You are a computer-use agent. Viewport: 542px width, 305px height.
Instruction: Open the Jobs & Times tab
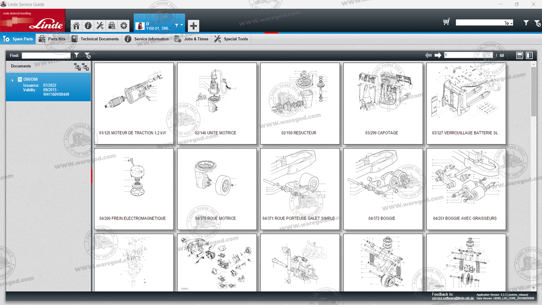(x=192, y=39)
